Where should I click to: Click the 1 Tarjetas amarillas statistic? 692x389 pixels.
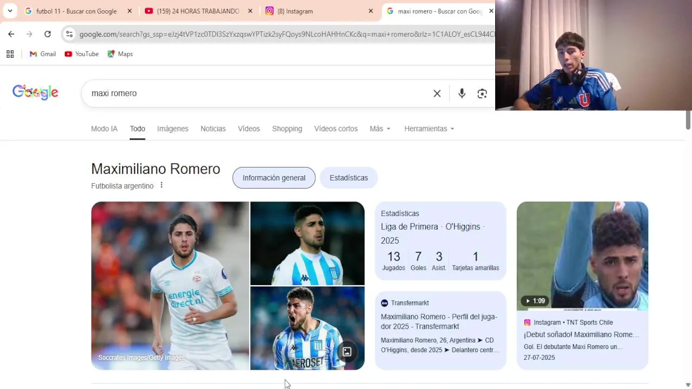tap(476, 261)
